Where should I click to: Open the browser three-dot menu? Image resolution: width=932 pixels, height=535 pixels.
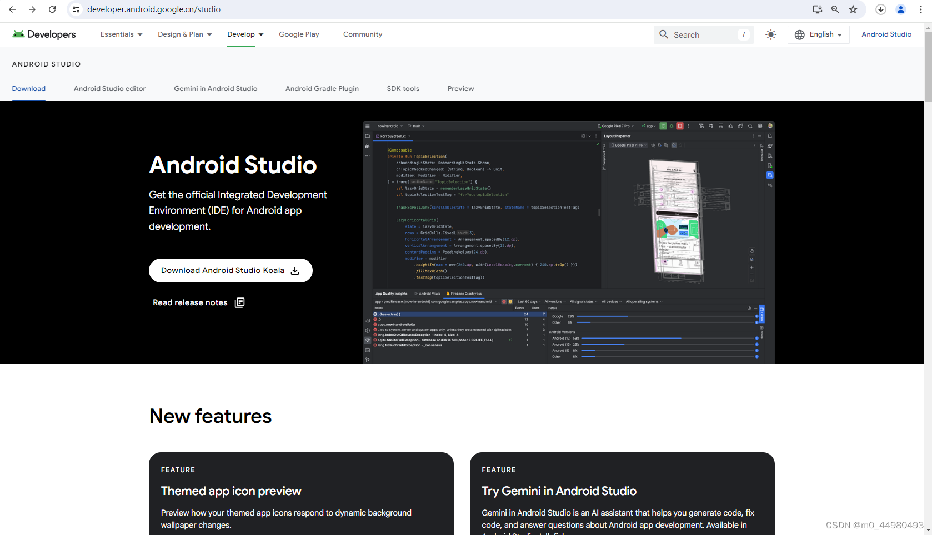click(921, 9)
